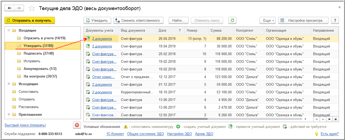Open the Еще dropdown menu
Screen dimensions: 345x140
pyautogui.click(x=268, y=20)
